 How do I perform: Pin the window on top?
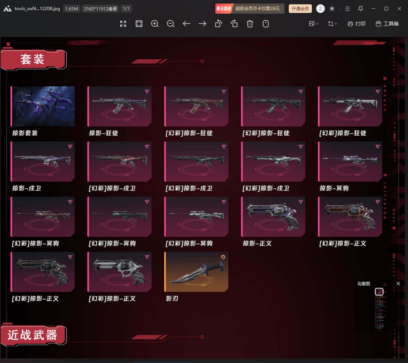[x=361, y=9]
